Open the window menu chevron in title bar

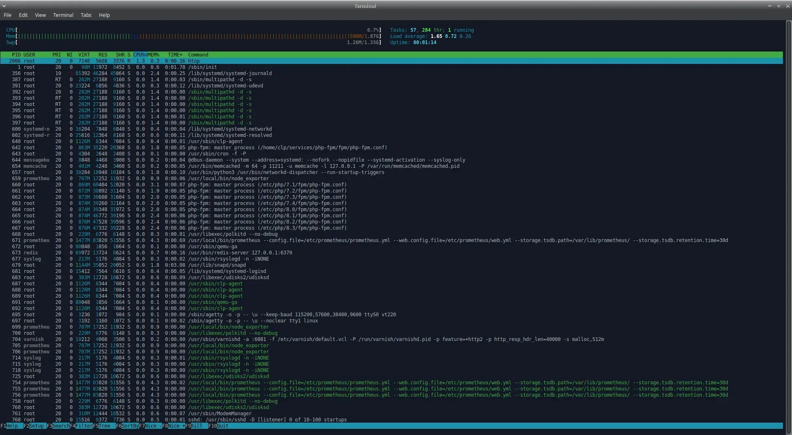(4, 6)
